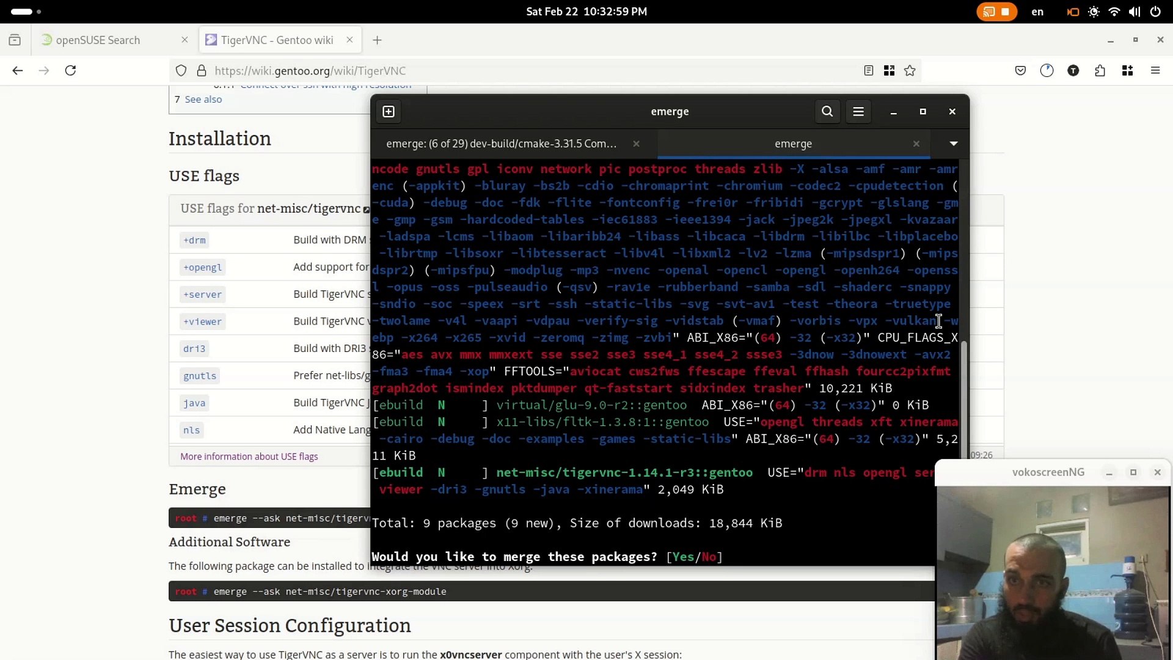Open the volume control from the tray

click(x=1135, y=12)
